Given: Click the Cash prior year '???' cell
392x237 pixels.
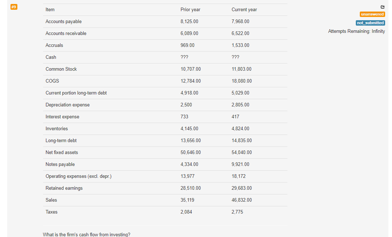Looking at the screenshot, I should click(x=184, y=57).
